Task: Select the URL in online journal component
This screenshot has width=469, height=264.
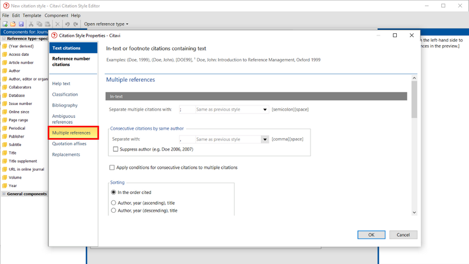Action: point(26,169)
